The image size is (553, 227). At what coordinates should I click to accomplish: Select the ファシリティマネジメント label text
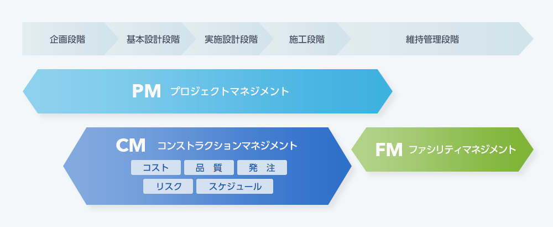(x=462, y=150)
